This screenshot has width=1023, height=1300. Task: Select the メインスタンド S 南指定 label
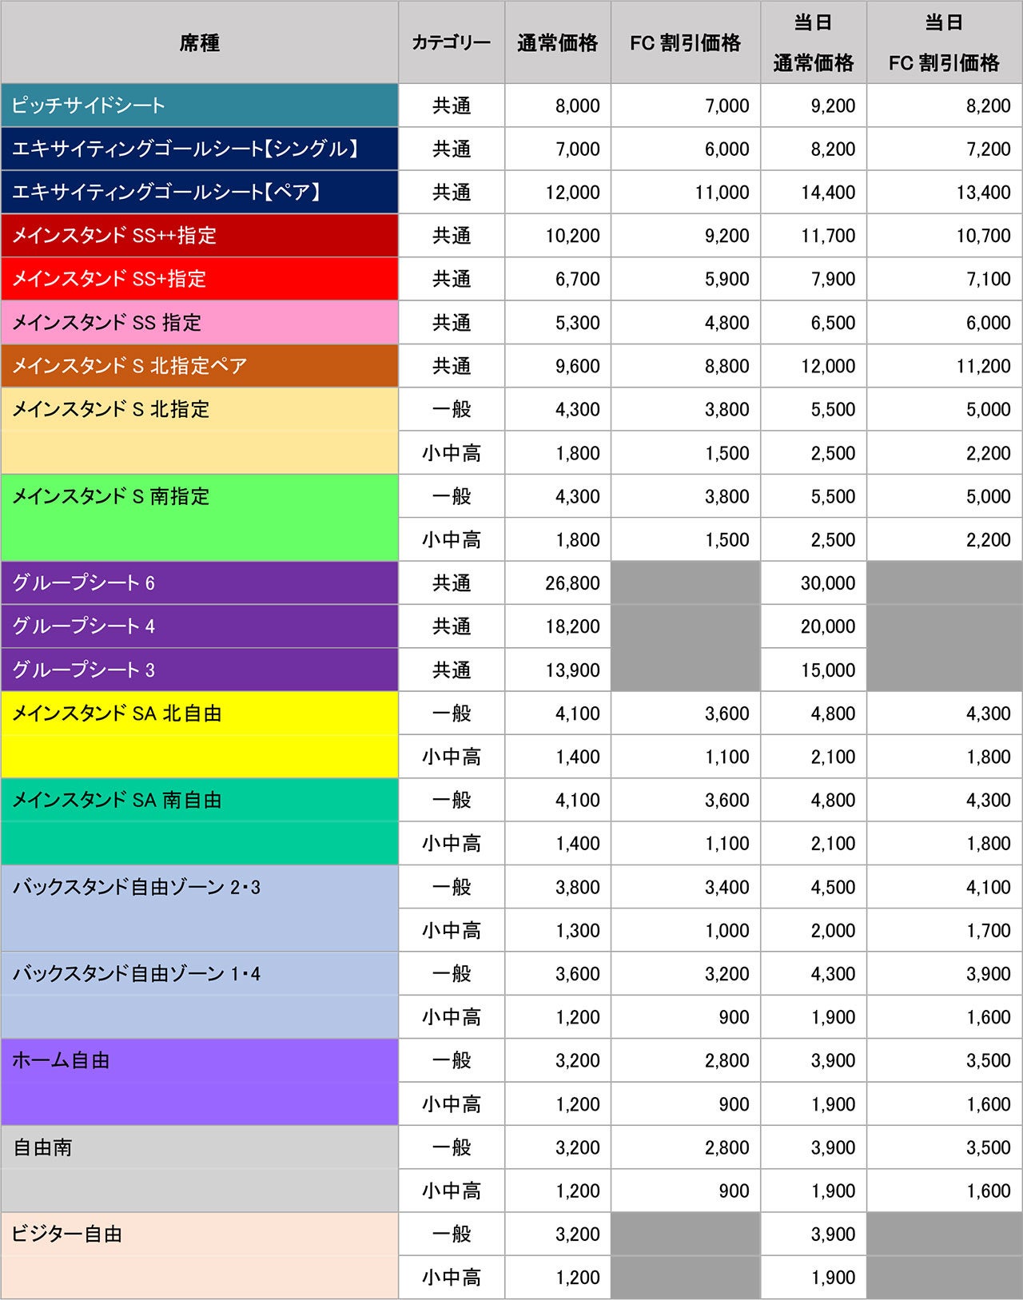(200, 518)
